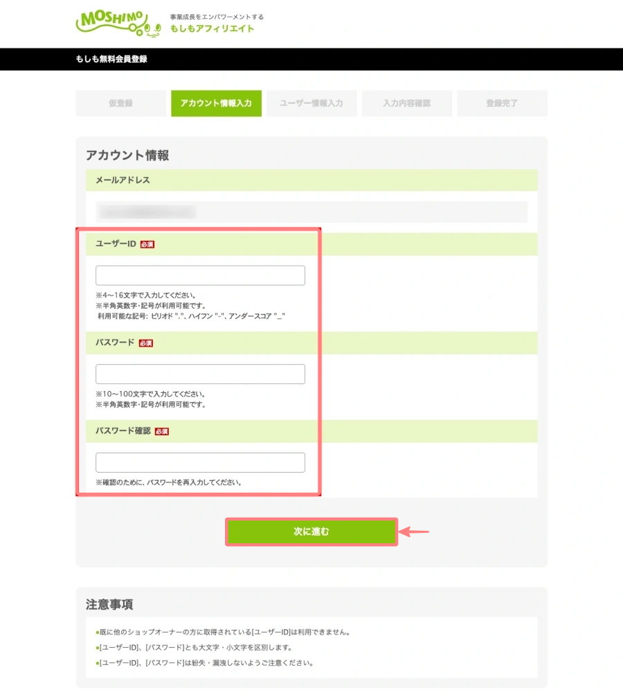
Task: Click the 大文字・小文字を区別します note
Action: click(195, 648)
